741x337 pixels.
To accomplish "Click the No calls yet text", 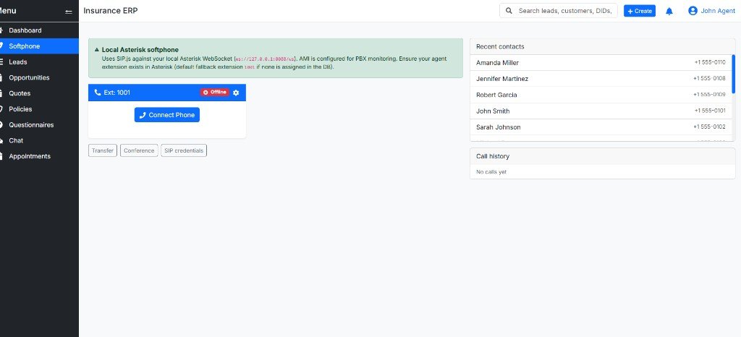I will (x=491, y=172).
